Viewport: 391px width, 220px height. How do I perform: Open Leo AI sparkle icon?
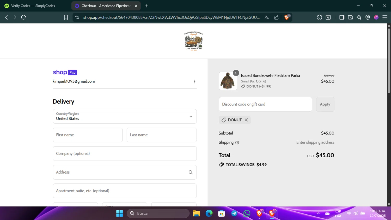pyautogui.click(x=359, y=17)
